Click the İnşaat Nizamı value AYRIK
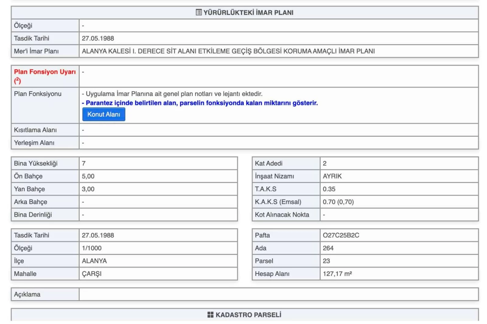The image size is (487, 324). (332, 176)
